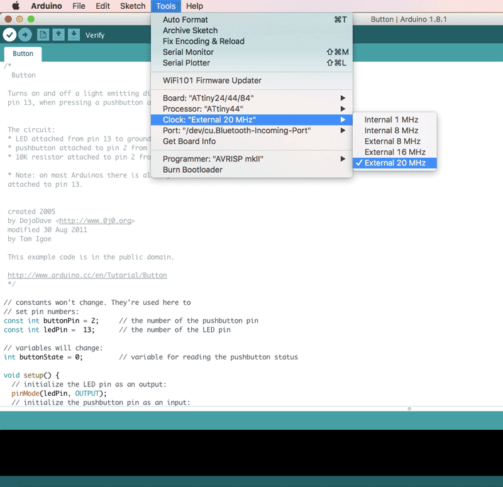Image resolution: width=503 pixels, height=487 pixels.
Task: Open a sketch using the up-arrow icon
Action: coord(58,35)
